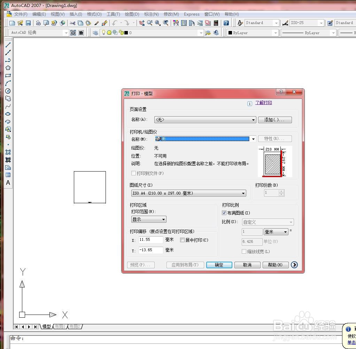Open Layer Properties Manager icon
Screen dimensions: 356x349
[x=95, y=33]
